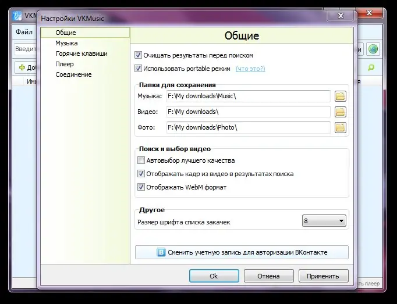Open the font size dropdown showing 8
The image size is (397, 304).
coord(324,221)
